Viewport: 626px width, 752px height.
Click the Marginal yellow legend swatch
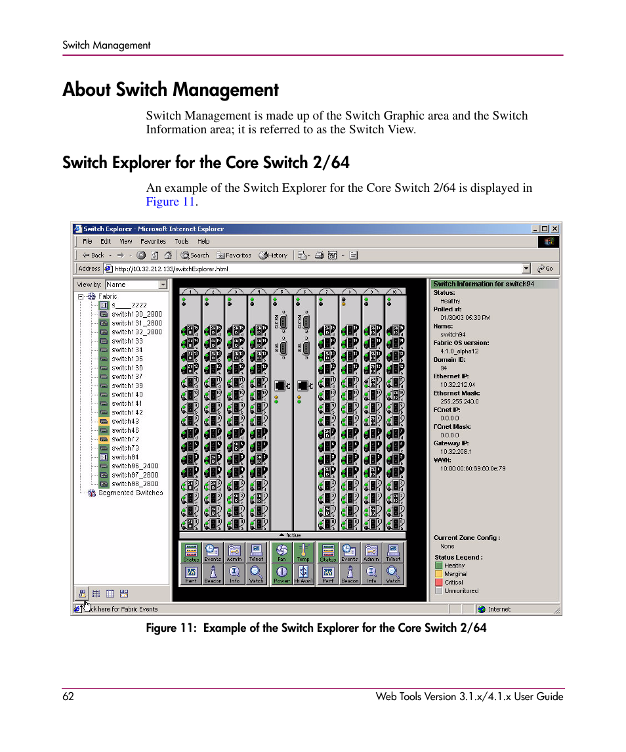(x=438, y=573)
